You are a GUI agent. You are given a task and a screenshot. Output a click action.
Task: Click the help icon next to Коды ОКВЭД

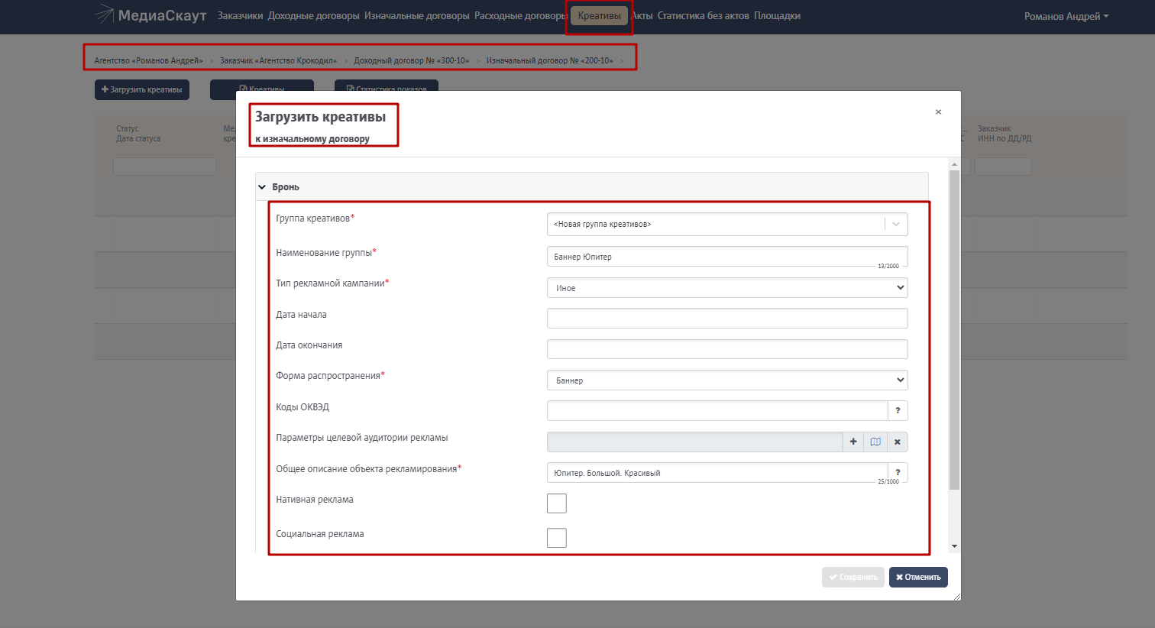pos(898,410)
